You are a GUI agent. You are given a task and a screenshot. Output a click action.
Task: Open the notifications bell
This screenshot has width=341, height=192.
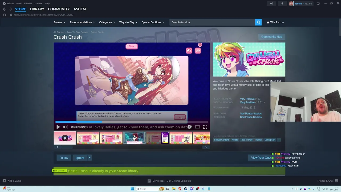282,3
